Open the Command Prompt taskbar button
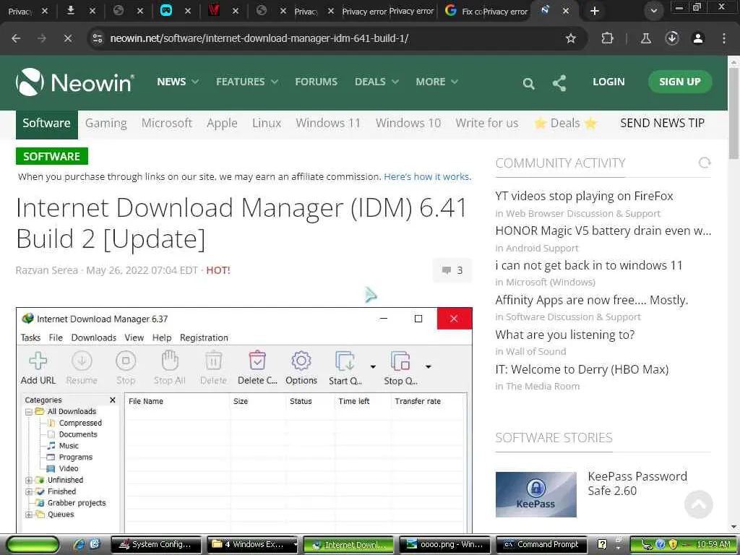The image size is (740, 555). click(541, 544)
